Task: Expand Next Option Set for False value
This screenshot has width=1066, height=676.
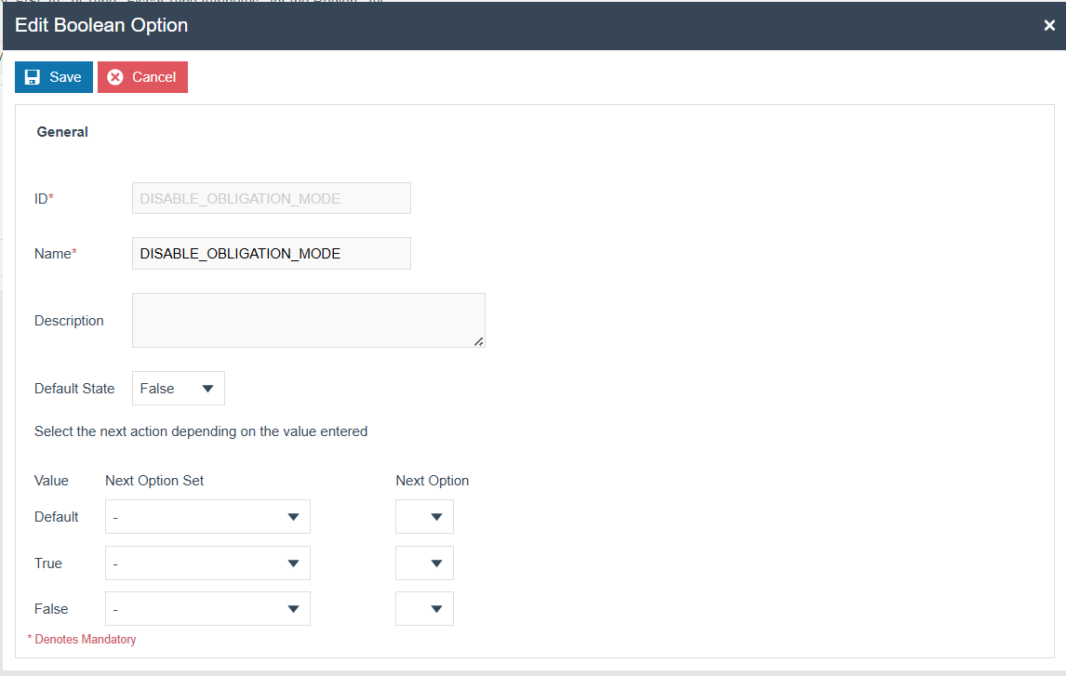Action: 207,609
